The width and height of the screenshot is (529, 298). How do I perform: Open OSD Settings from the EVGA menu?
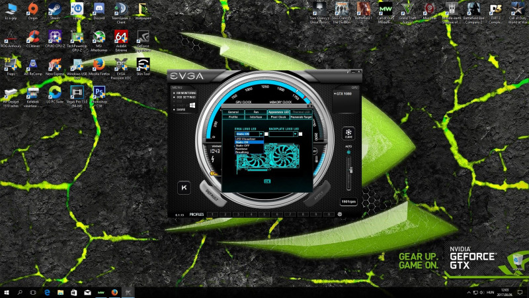(186, 97)
